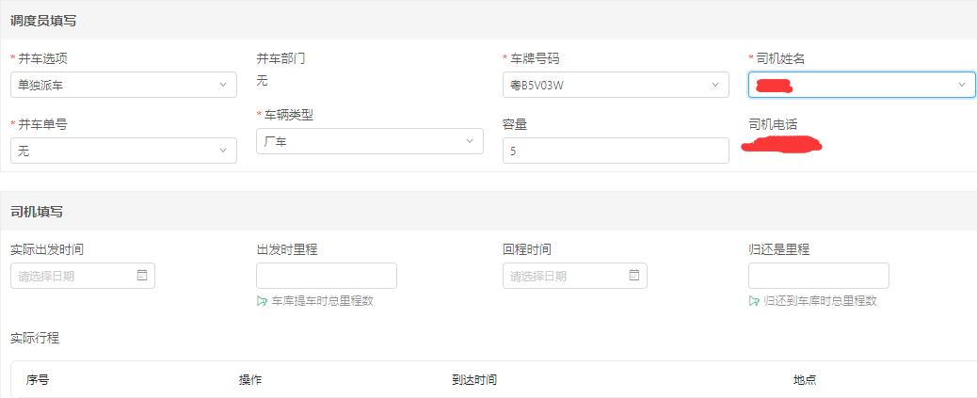977x398 pixels.
Task: Expand 司机姓名 dropdown arrow
Action: (961, 85)
